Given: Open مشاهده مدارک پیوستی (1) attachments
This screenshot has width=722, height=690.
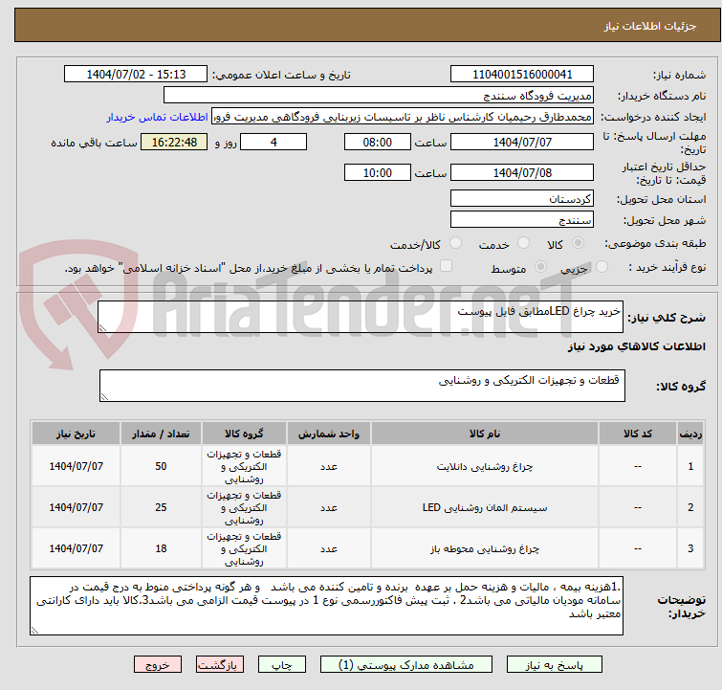Looking at the screenshot, I should [x=406, y=665].
